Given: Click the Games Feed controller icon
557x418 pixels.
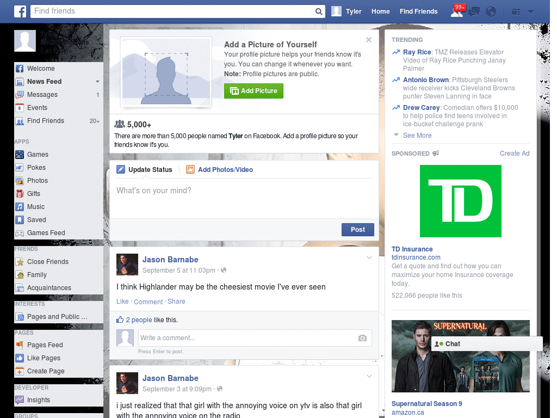Looking at the screenshot, I should tap(20, 233).
